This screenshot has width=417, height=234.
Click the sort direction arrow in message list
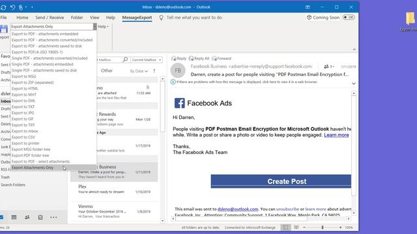154,71
